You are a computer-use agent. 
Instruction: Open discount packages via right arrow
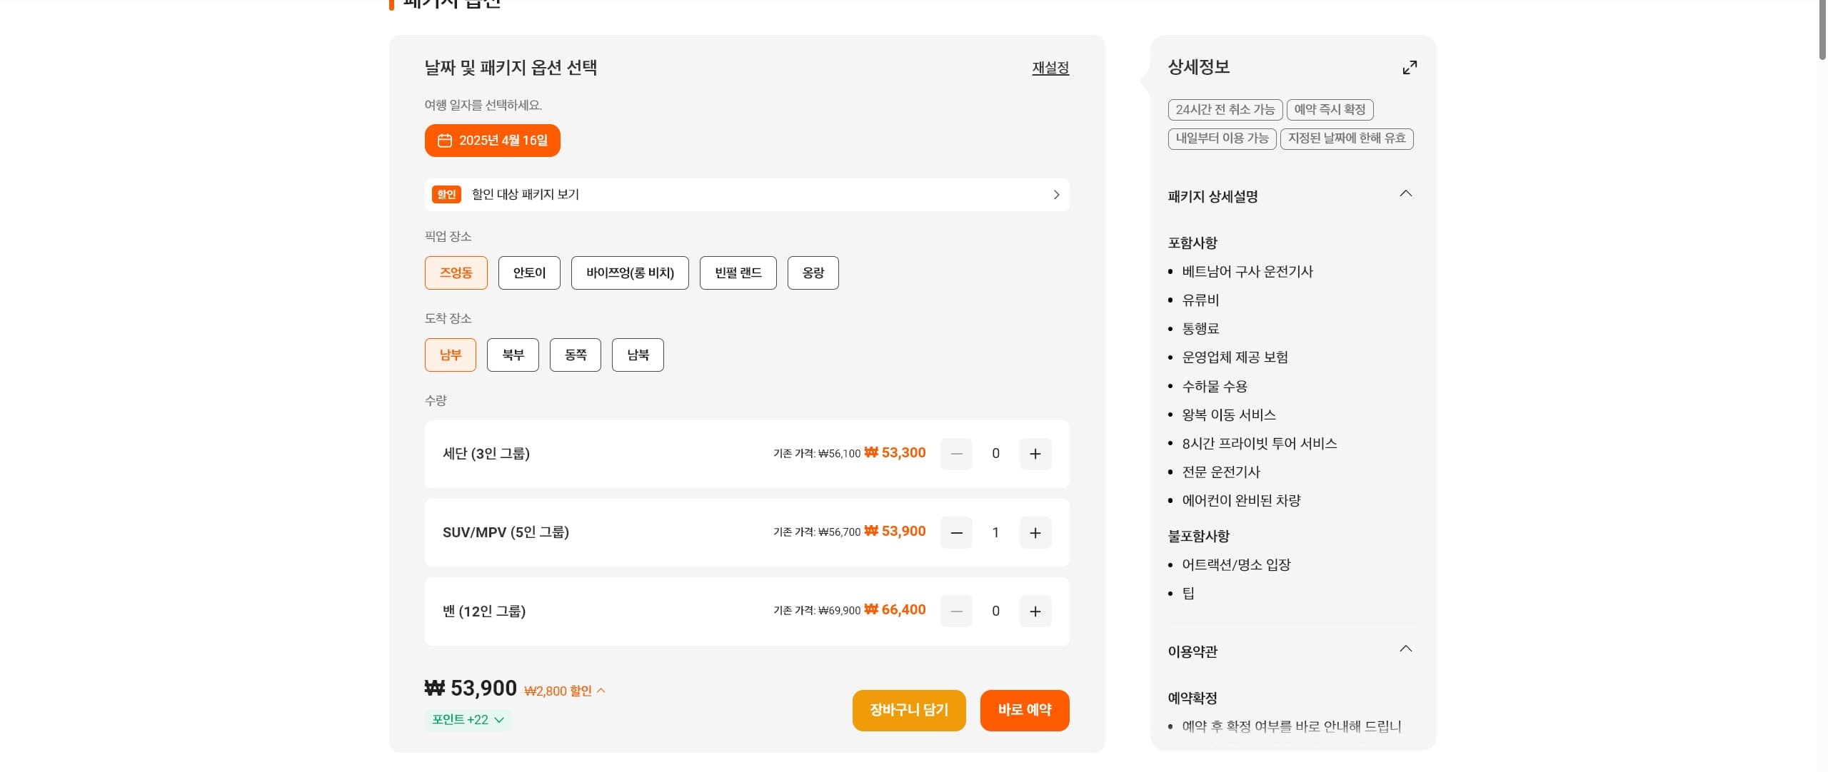(x=1056, y=195)
